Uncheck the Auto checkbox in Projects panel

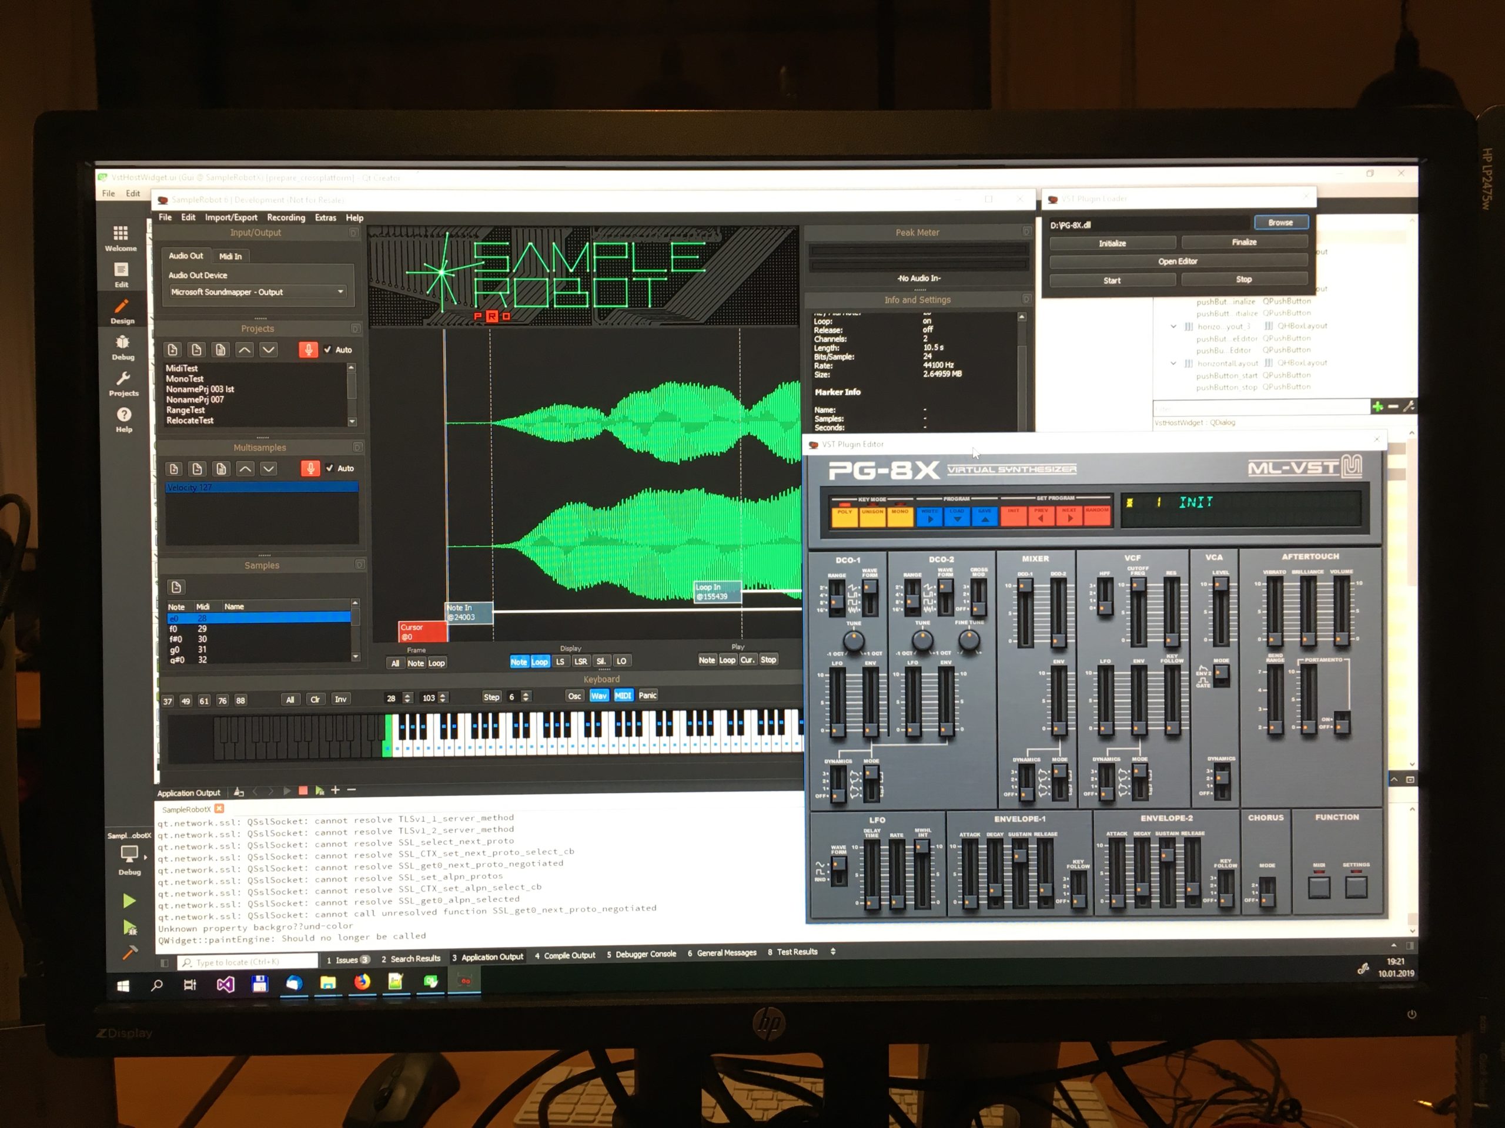(328, 350)
